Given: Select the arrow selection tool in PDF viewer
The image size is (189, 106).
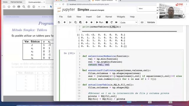Looking at the screenshot, I should coord(51,7).
